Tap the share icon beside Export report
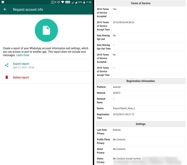The image size is (187, 165). (7, 65)
